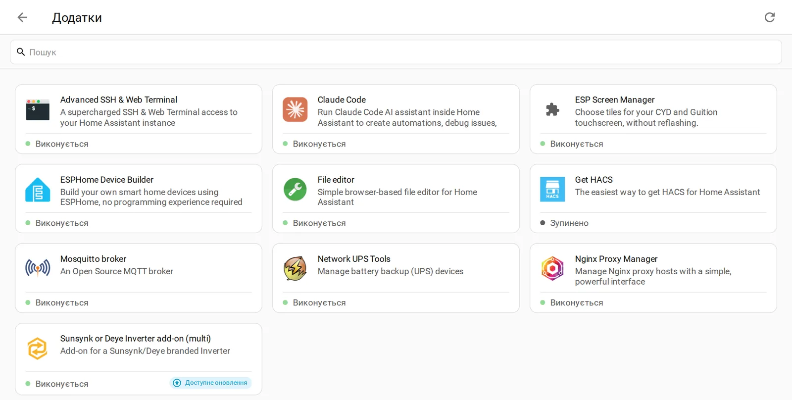The image size is (792, 400).
Task: Click the Виконується status on Nginx Proxy Manager
Action: 577,303
